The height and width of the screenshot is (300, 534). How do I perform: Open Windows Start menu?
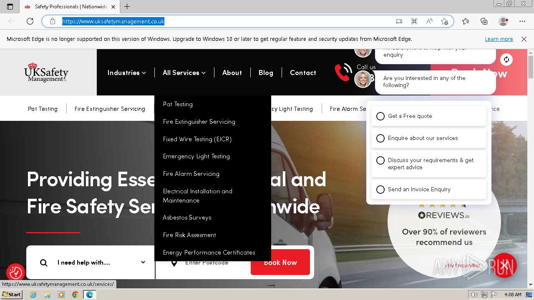point(11,294)
